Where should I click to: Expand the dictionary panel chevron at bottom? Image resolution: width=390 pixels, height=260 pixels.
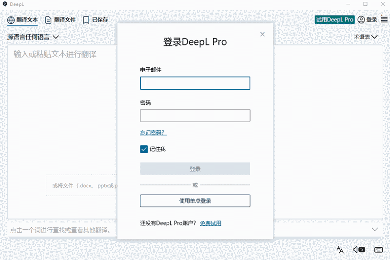[375, 229]
